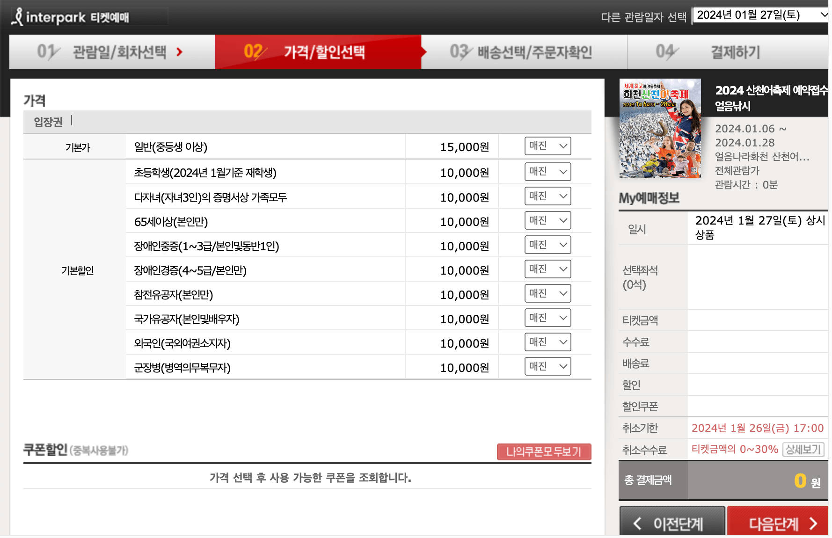Proceed with 다음단계 button
Viewport: 832px width, 538px height.
coord(778,522)
